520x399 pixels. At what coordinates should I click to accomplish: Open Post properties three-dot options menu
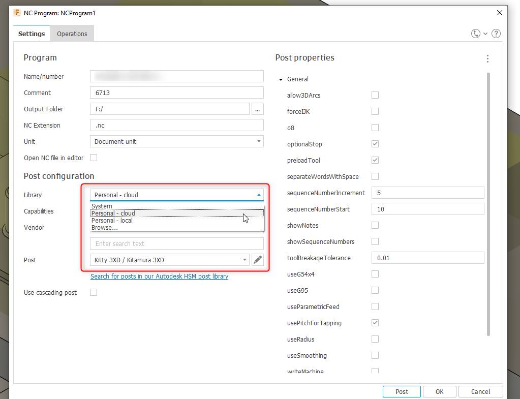(x=487, y=58)
